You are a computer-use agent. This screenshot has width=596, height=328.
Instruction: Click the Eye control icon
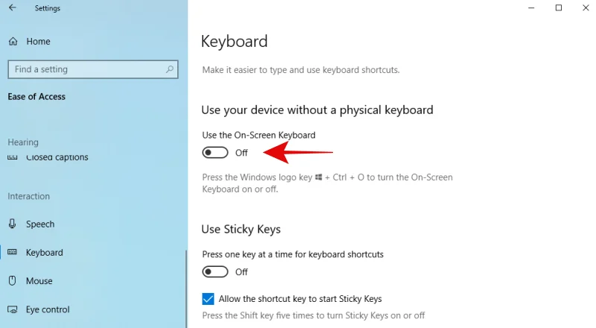13,309
